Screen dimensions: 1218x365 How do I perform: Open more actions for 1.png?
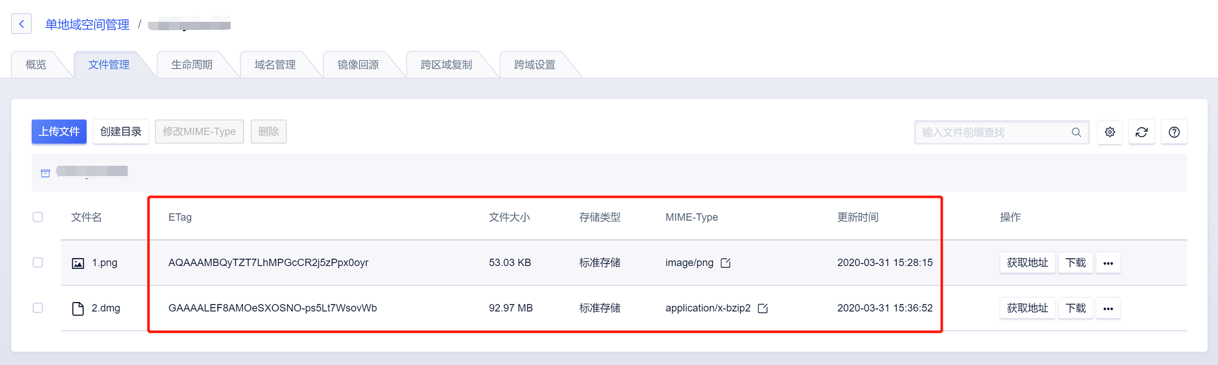[1108, 263]
